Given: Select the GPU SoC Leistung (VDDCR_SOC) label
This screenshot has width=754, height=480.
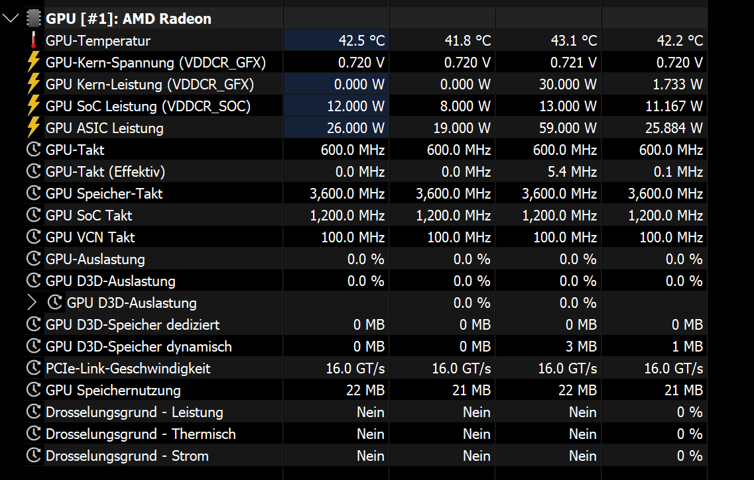Looking at the screenshot, I should [x=148, y=106].
